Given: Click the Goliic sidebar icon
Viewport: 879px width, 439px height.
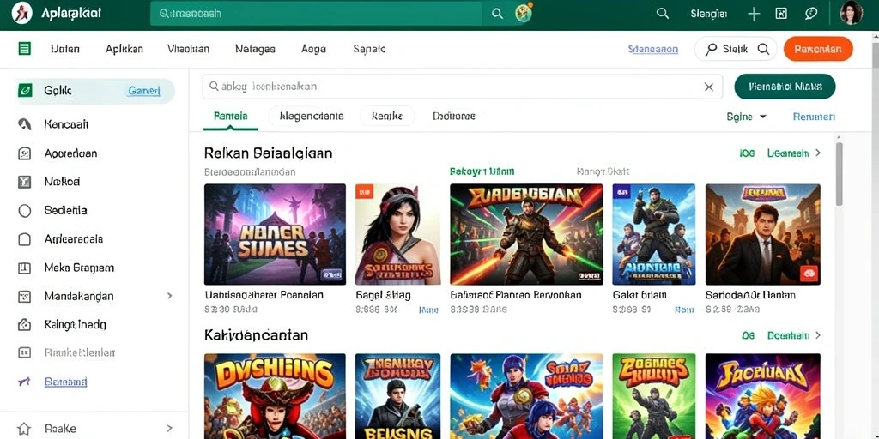Looking at the screenshot, I should point(25,90).
